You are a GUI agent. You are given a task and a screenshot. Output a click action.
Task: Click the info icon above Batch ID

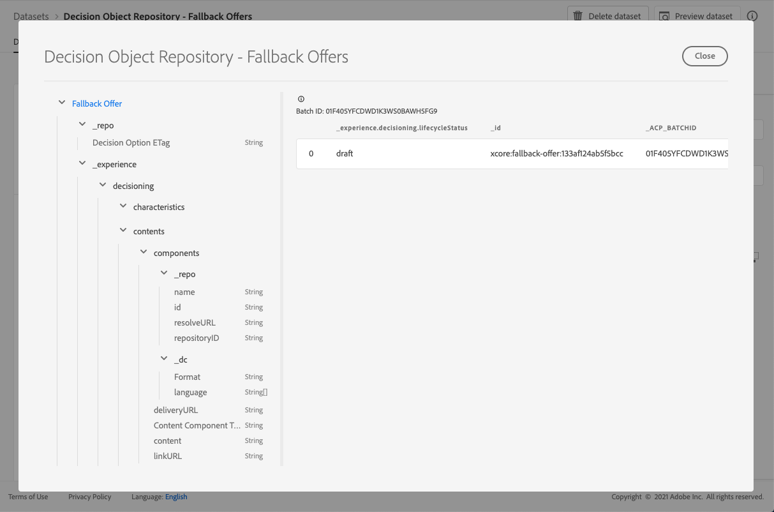pyautogui.click(x=301, y=99)
